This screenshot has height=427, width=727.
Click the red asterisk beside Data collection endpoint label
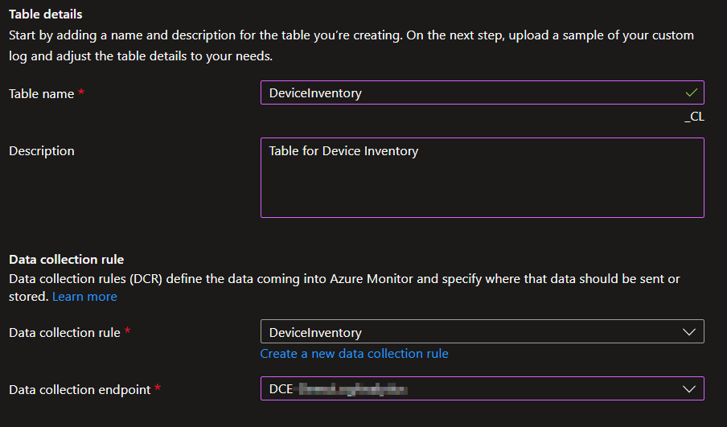click(x=158, y=389)
